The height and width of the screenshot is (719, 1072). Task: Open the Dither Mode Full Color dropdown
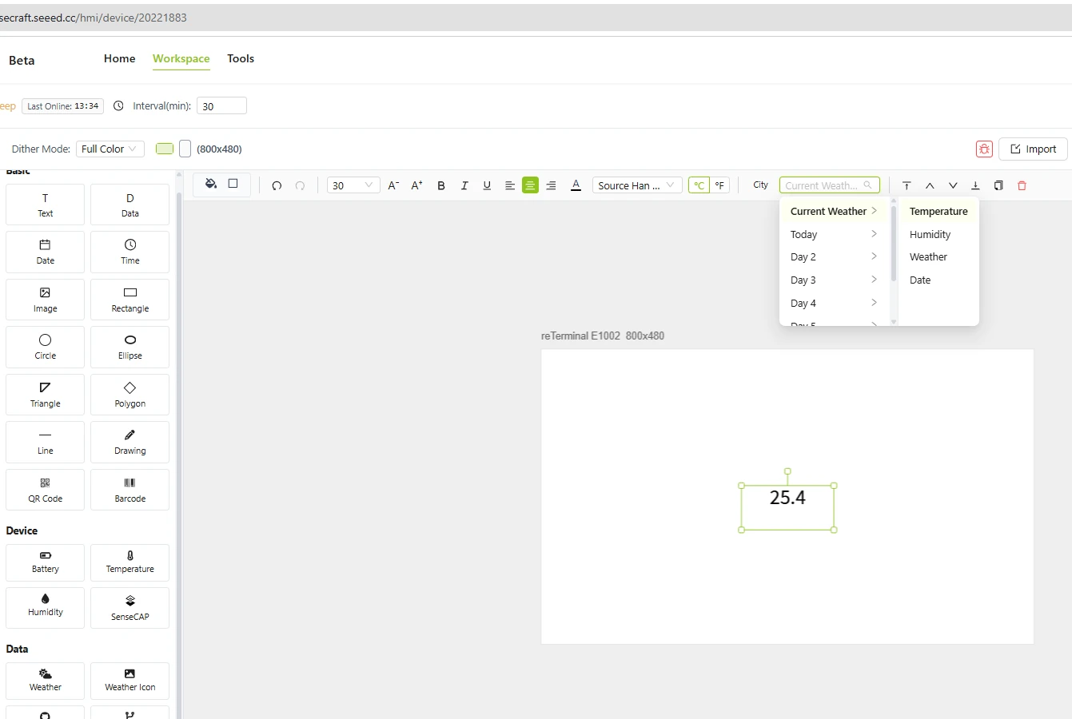click(110, 149)
